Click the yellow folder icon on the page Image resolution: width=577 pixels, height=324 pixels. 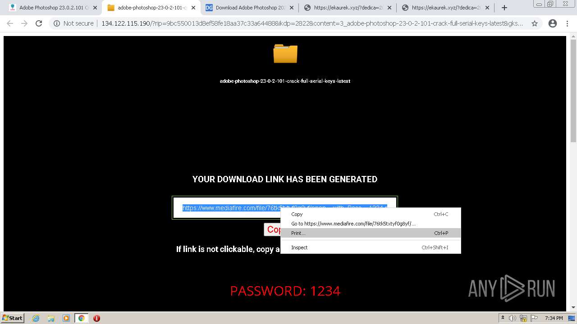pyautogui.click(x=285, y=54)
